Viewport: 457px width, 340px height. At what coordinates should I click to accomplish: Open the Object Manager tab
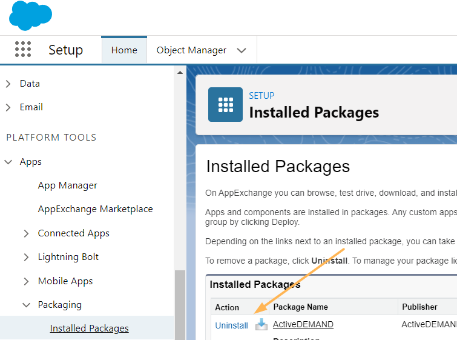point(191,50)
